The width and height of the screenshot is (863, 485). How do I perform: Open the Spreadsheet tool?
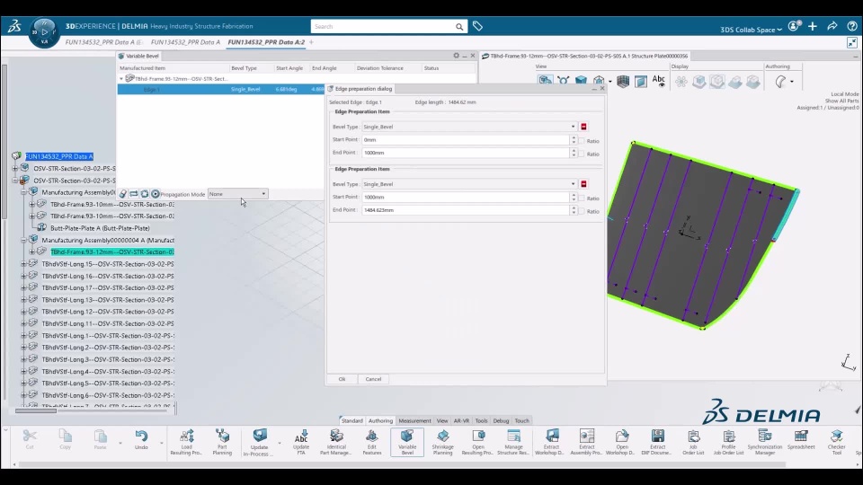pos(801,440)
